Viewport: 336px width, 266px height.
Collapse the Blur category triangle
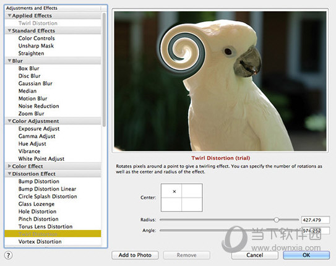click(9, 61)
